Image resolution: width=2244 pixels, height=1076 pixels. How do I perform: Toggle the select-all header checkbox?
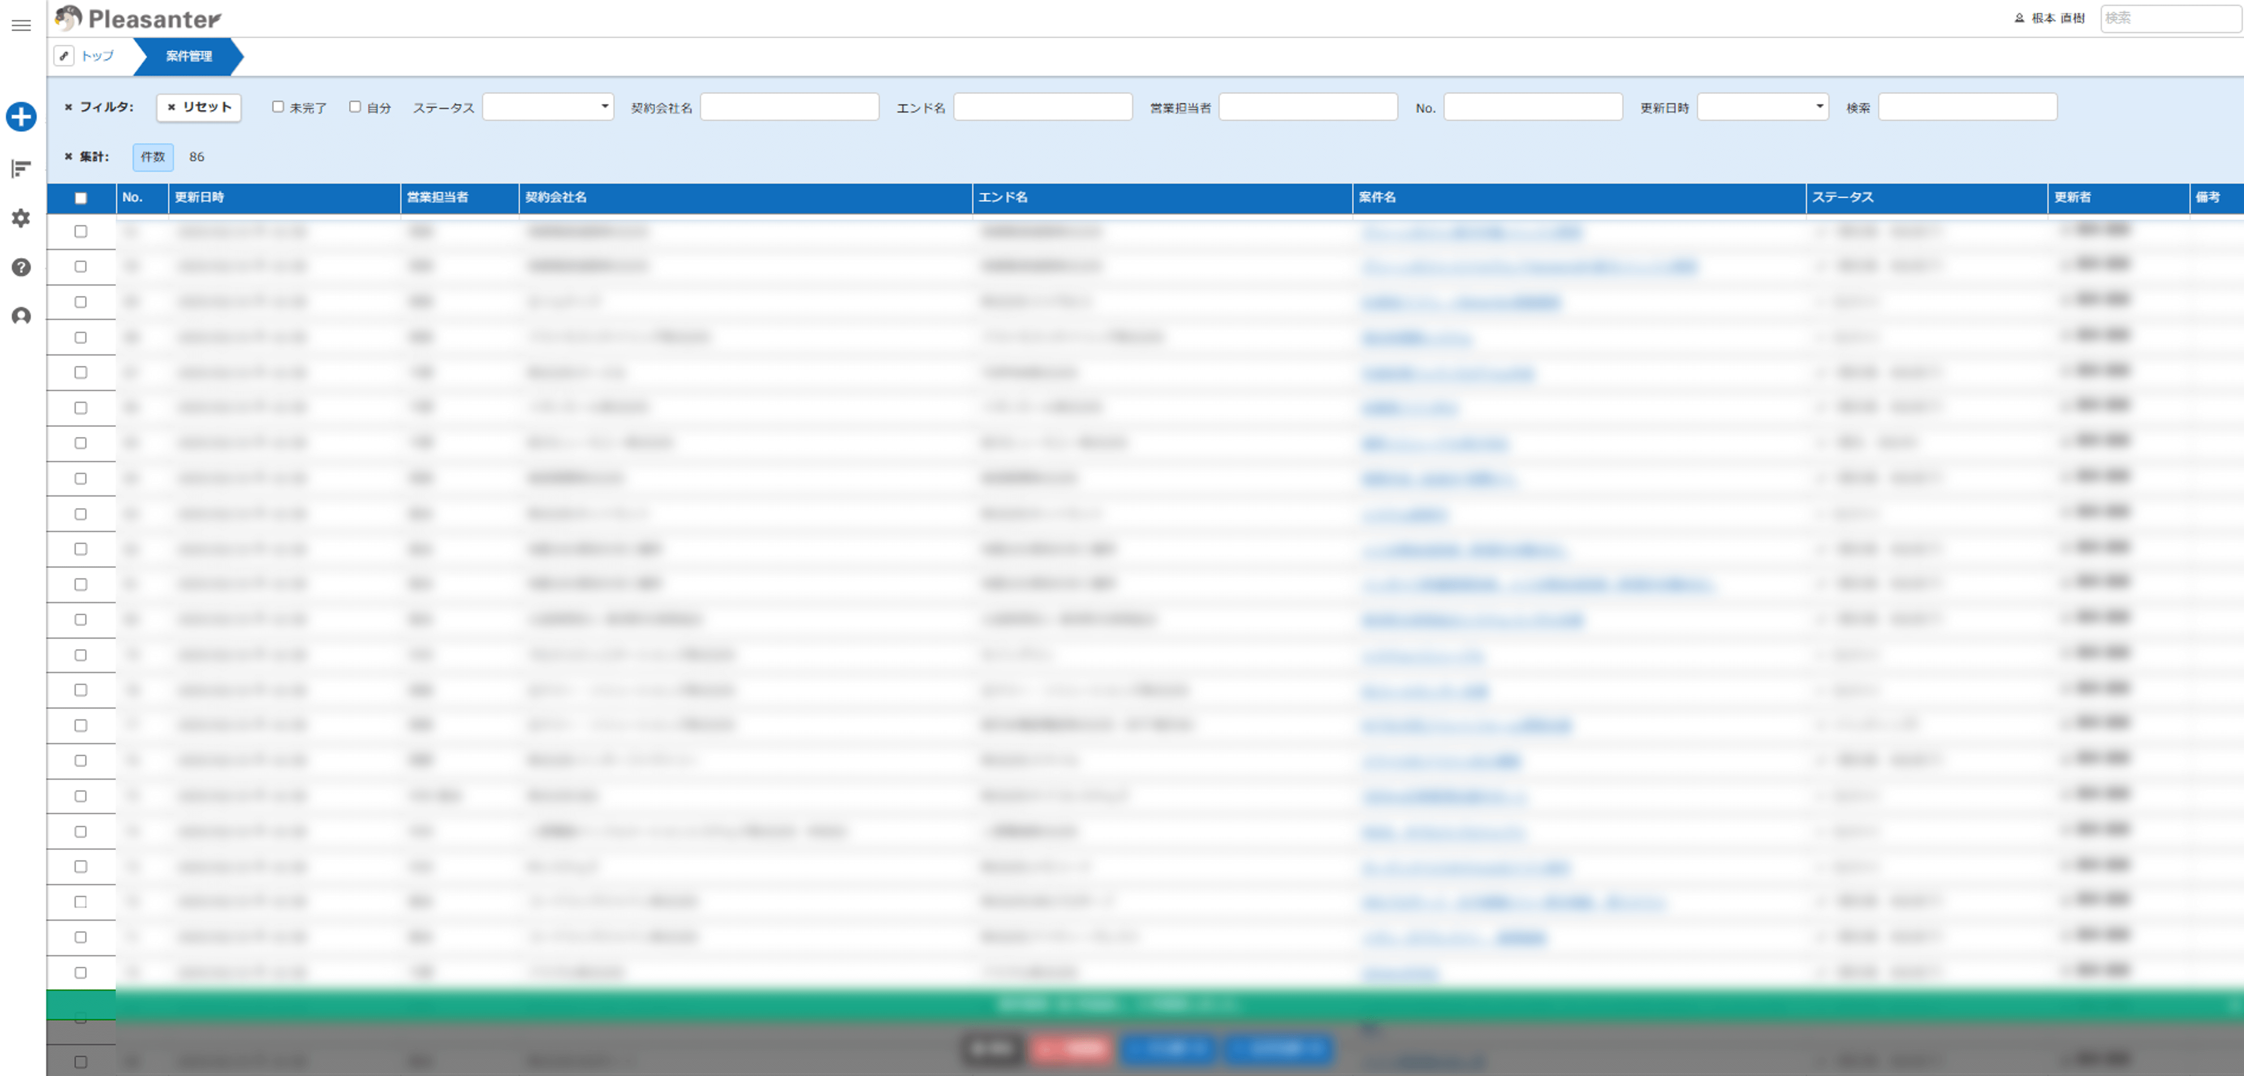81,198
